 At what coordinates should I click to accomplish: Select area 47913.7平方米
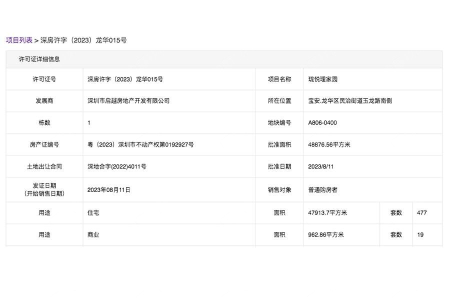(327, 212)
